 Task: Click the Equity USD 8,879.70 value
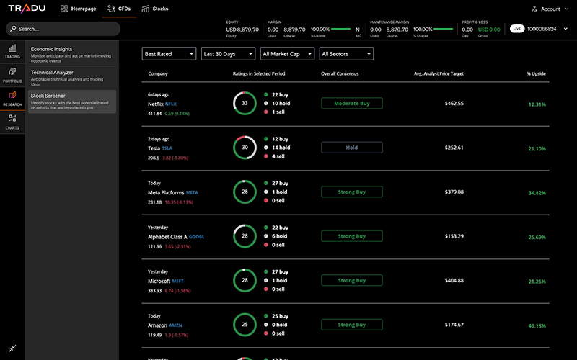(242, 30)
